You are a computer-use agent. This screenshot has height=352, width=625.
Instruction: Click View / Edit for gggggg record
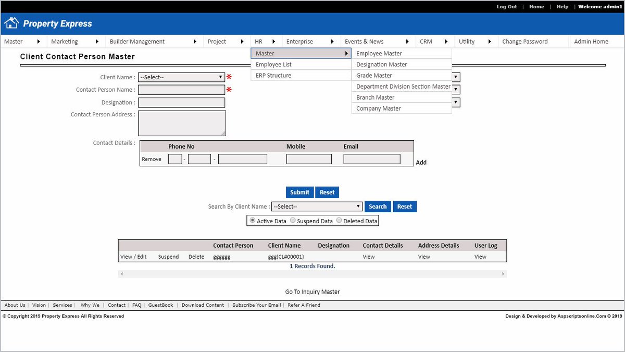pyautogui.click(x=133, y=257)
